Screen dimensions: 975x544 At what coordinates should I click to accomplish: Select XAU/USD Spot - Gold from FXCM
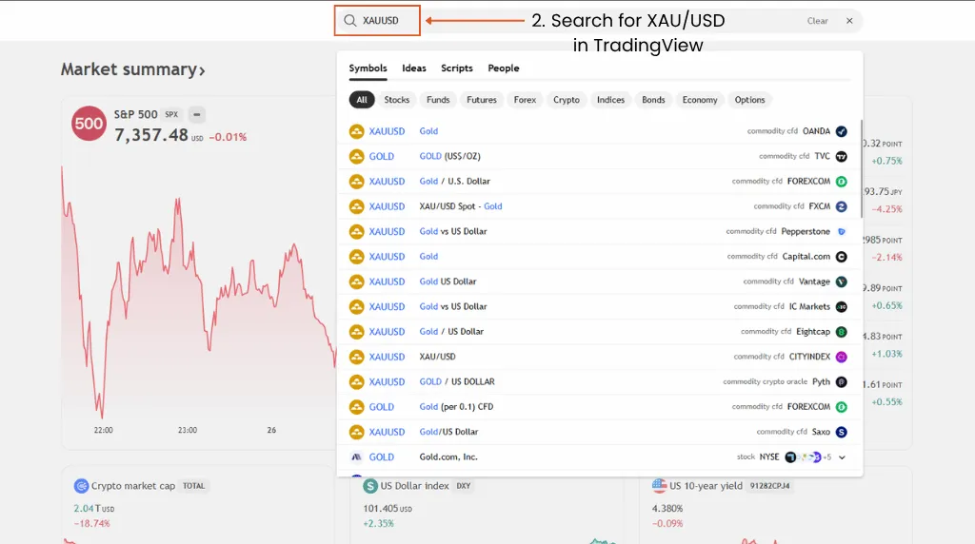(x=599, y=206)
